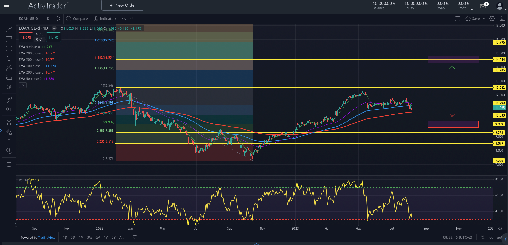Click the zoom in magnifier tool
Screen dimensions: 508x245
point(9,109)
